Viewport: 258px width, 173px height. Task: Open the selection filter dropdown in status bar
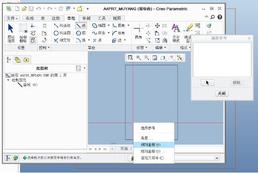pos(217,159)
